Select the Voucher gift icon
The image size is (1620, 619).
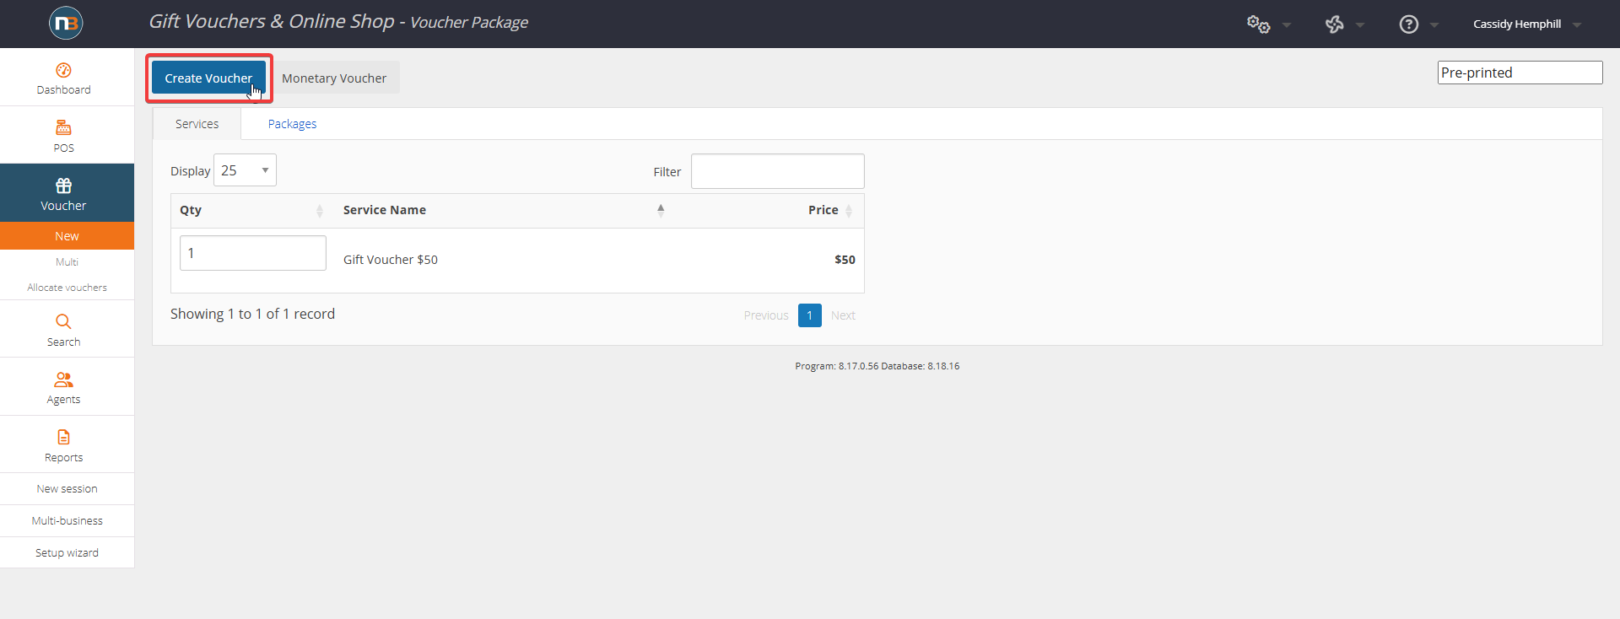tap(63, 186)
